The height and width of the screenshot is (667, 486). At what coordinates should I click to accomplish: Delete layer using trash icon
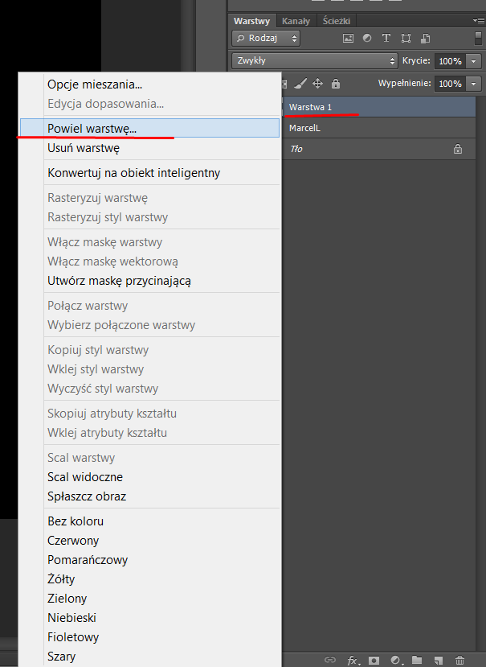[459, 661]
